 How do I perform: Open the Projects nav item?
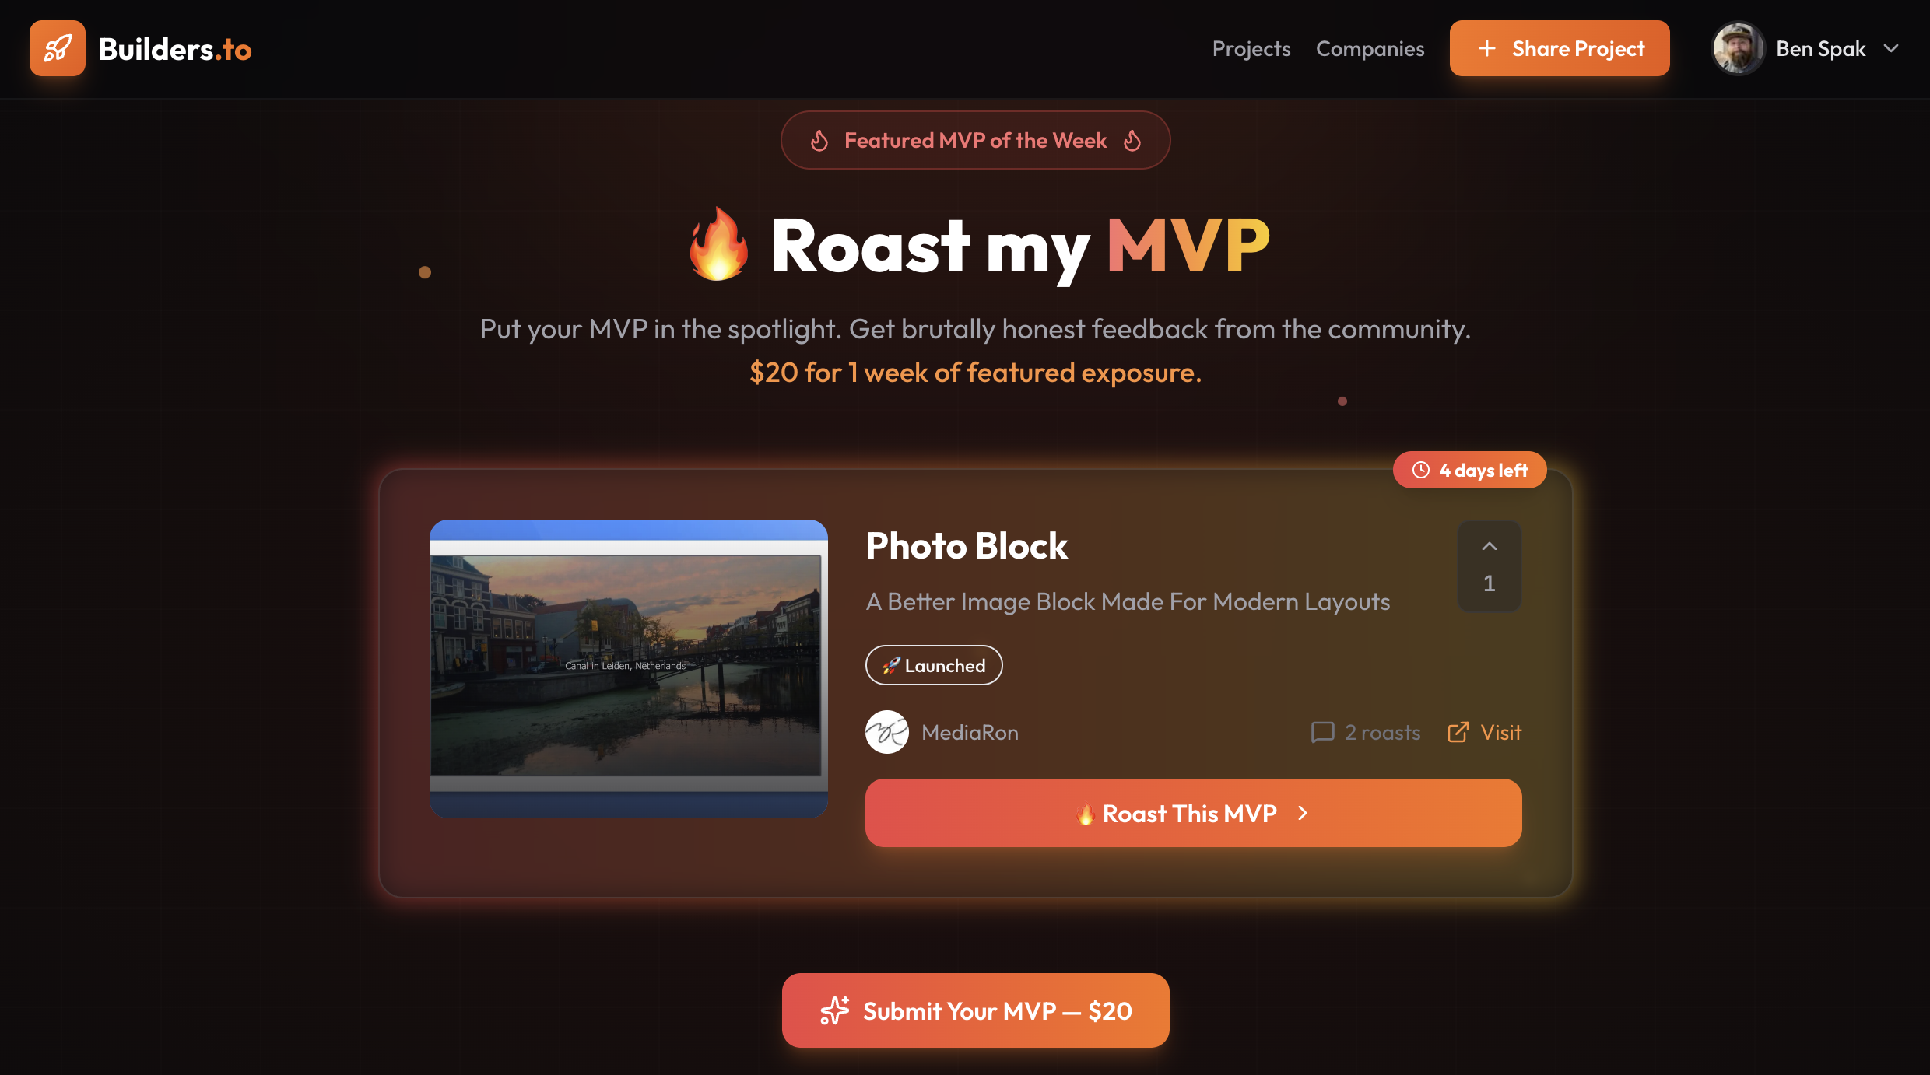pos(1251,48)
